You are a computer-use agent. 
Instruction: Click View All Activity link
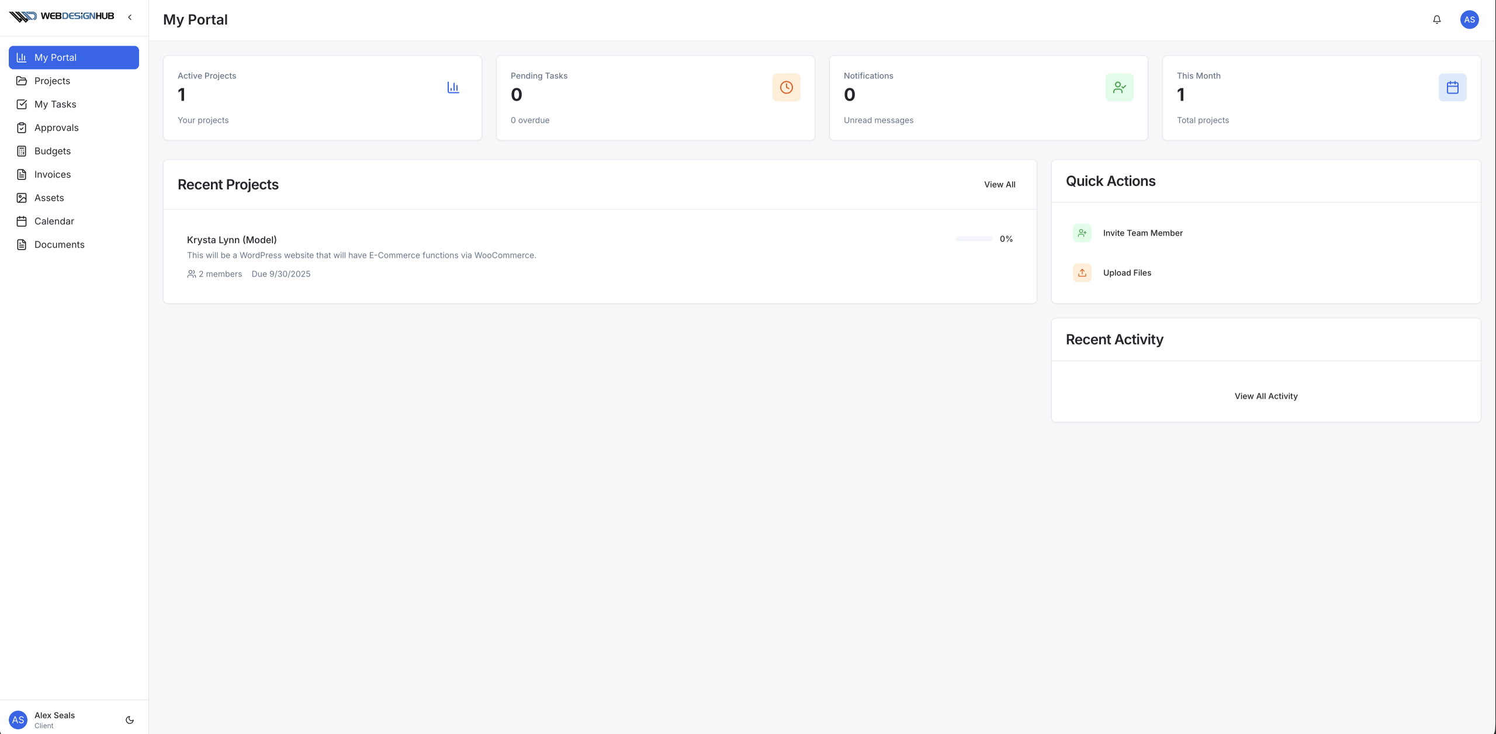(x=1266, y=396)
